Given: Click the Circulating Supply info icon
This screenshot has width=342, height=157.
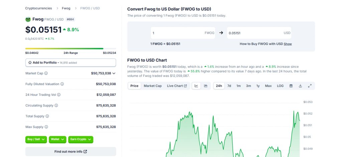Looking at the screenshot, I should coord(56,105).
